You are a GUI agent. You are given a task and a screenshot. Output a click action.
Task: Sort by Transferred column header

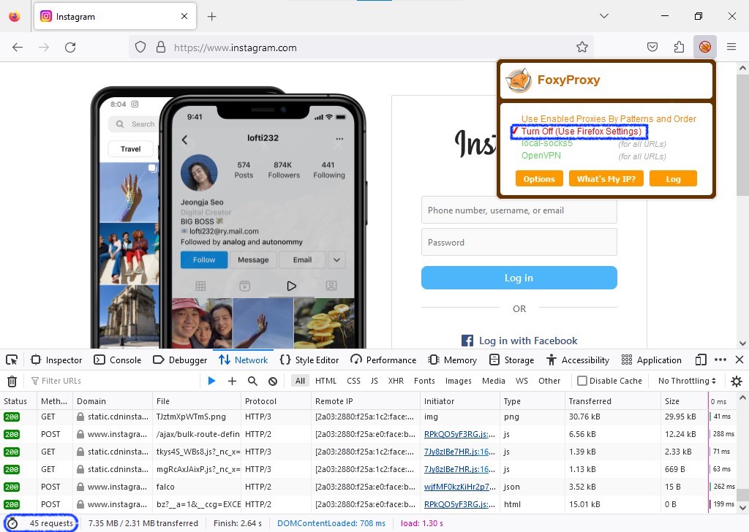pyautogui.click(x=612, y=401)
